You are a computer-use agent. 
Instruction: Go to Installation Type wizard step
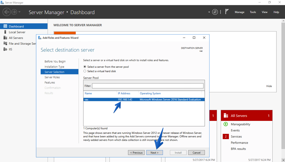click(54, 67)
